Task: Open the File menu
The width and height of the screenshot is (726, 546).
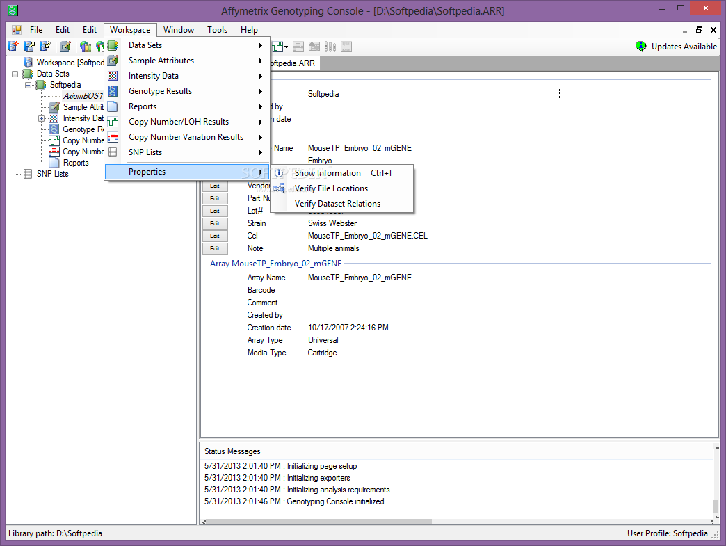Action: 36,30
